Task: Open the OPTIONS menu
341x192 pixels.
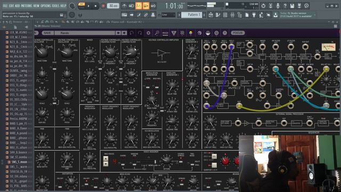Action: click(x=46, y=6)
